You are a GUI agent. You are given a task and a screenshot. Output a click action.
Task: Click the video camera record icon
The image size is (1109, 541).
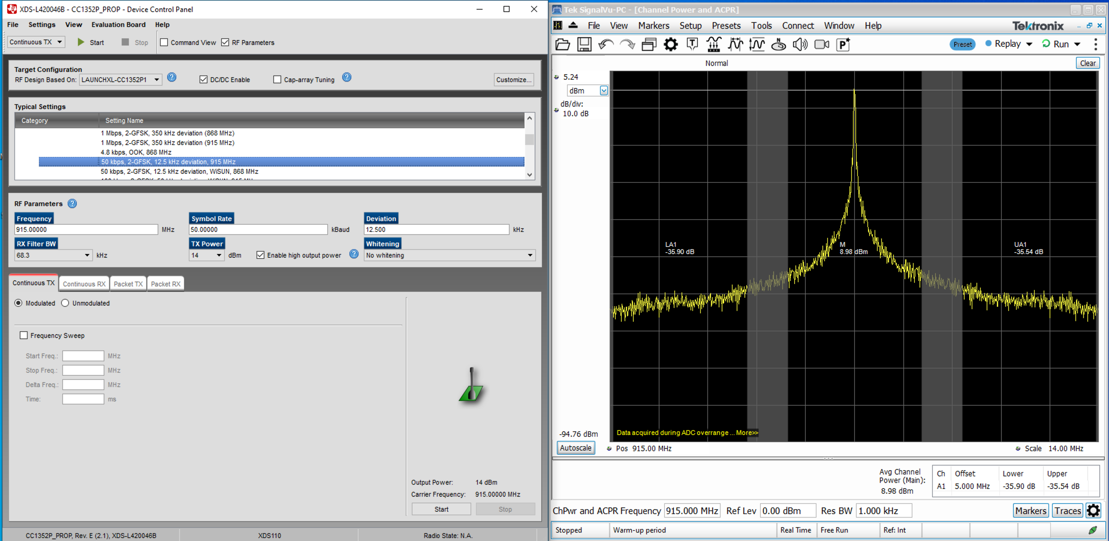822,44
